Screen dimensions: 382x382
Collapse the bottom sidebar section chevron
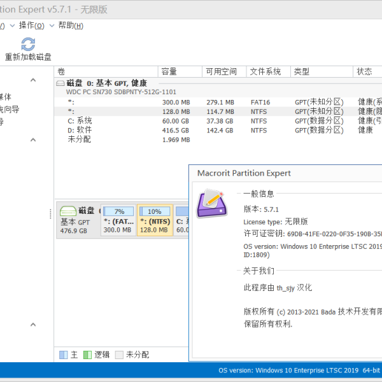pyautogui.click(x=33, y=325)
